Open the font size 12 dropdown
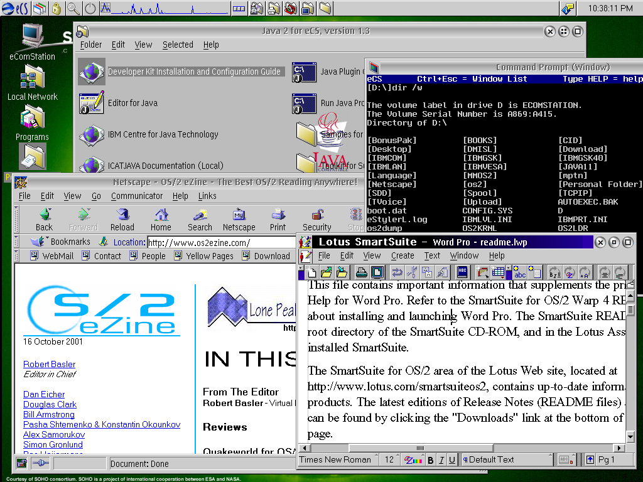The height and width of the screenshot is (482, 643). (391, 459)
